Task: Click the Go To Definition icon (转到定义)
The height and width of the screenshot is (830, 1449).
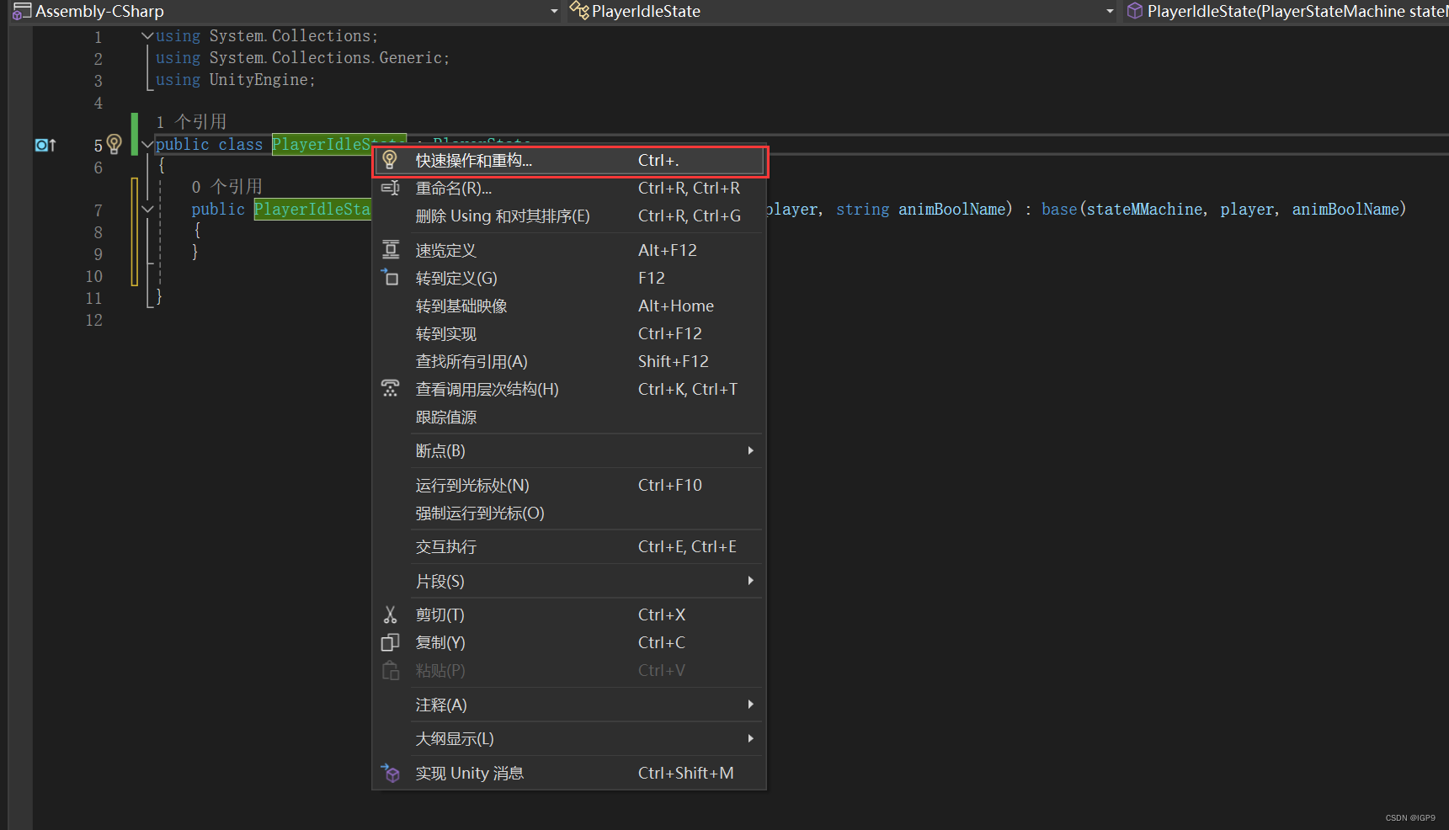Action: (390, 277)
